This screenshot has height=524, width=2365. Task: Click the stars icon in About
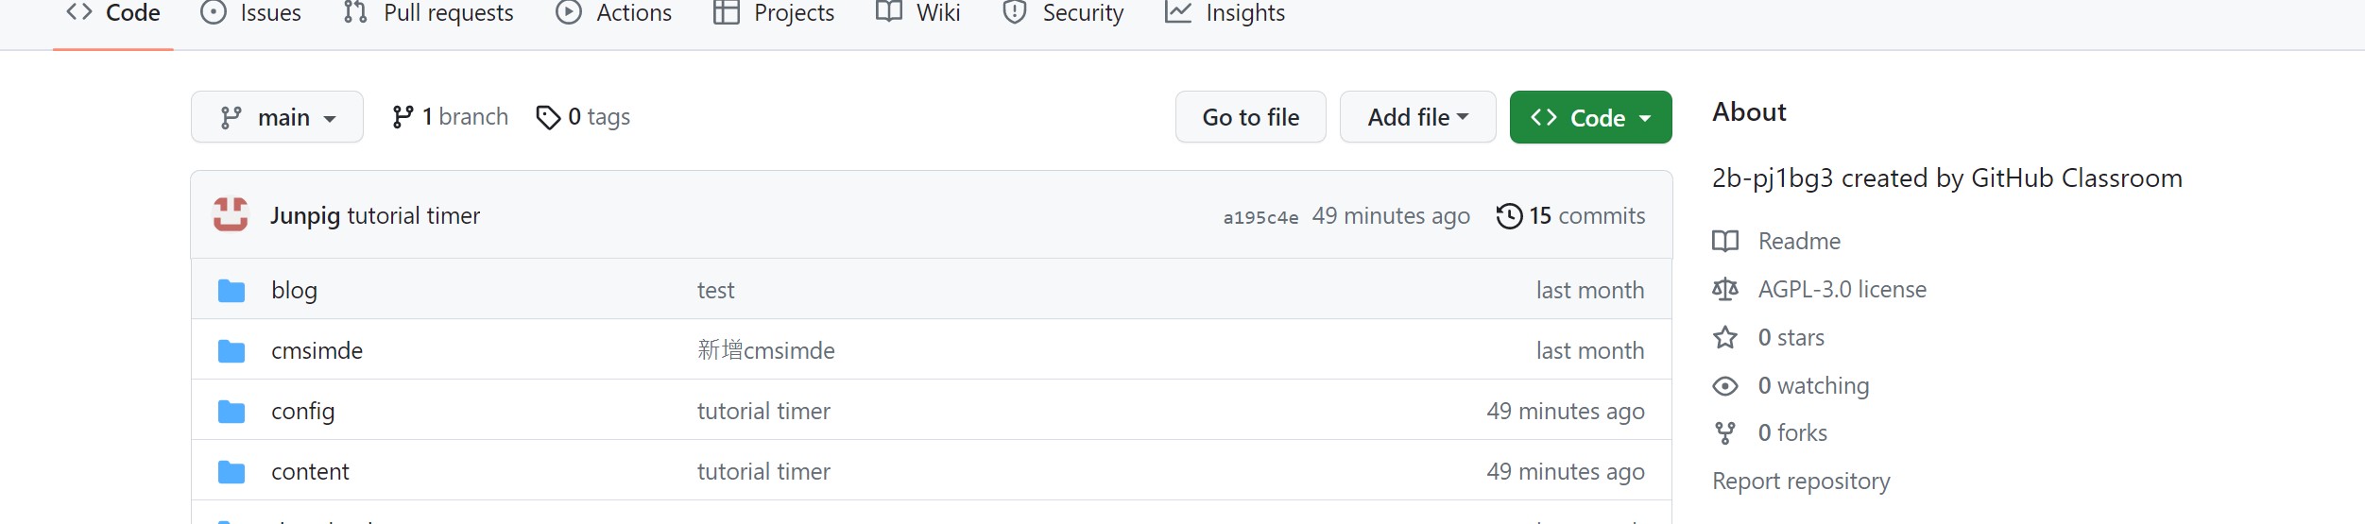click(1725, 338)
